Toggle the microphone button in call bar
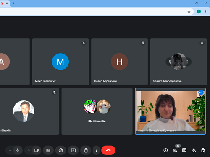The width and height of the screenshot is (210, 157). [x=18, y=150]
